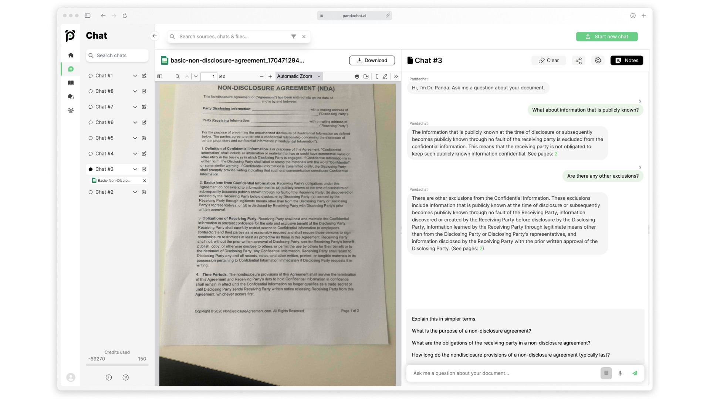The height and width of the screenshot is (399, 710).
Task: Click the credits used progress bar
Action: (x=117, y=365)
